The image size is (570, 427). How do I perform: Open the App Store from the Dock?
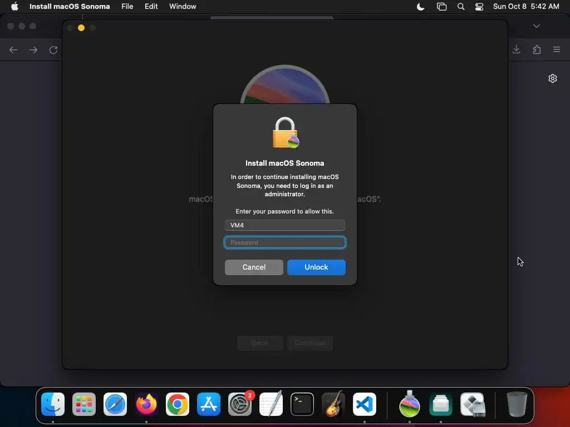point(209,404)
